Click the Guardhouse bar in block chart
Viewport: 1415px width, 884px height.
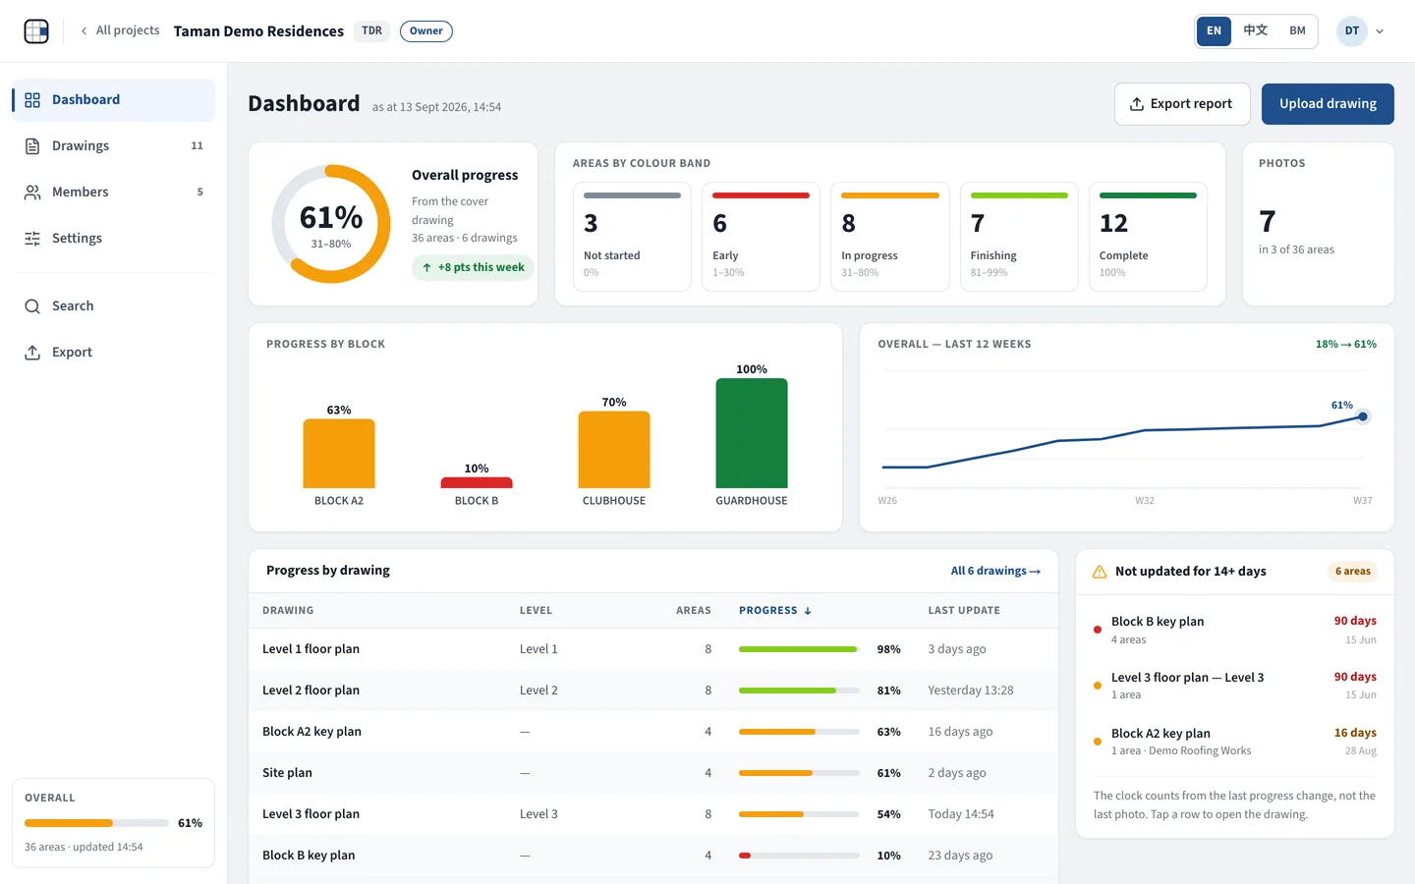(x=752, y=433)
